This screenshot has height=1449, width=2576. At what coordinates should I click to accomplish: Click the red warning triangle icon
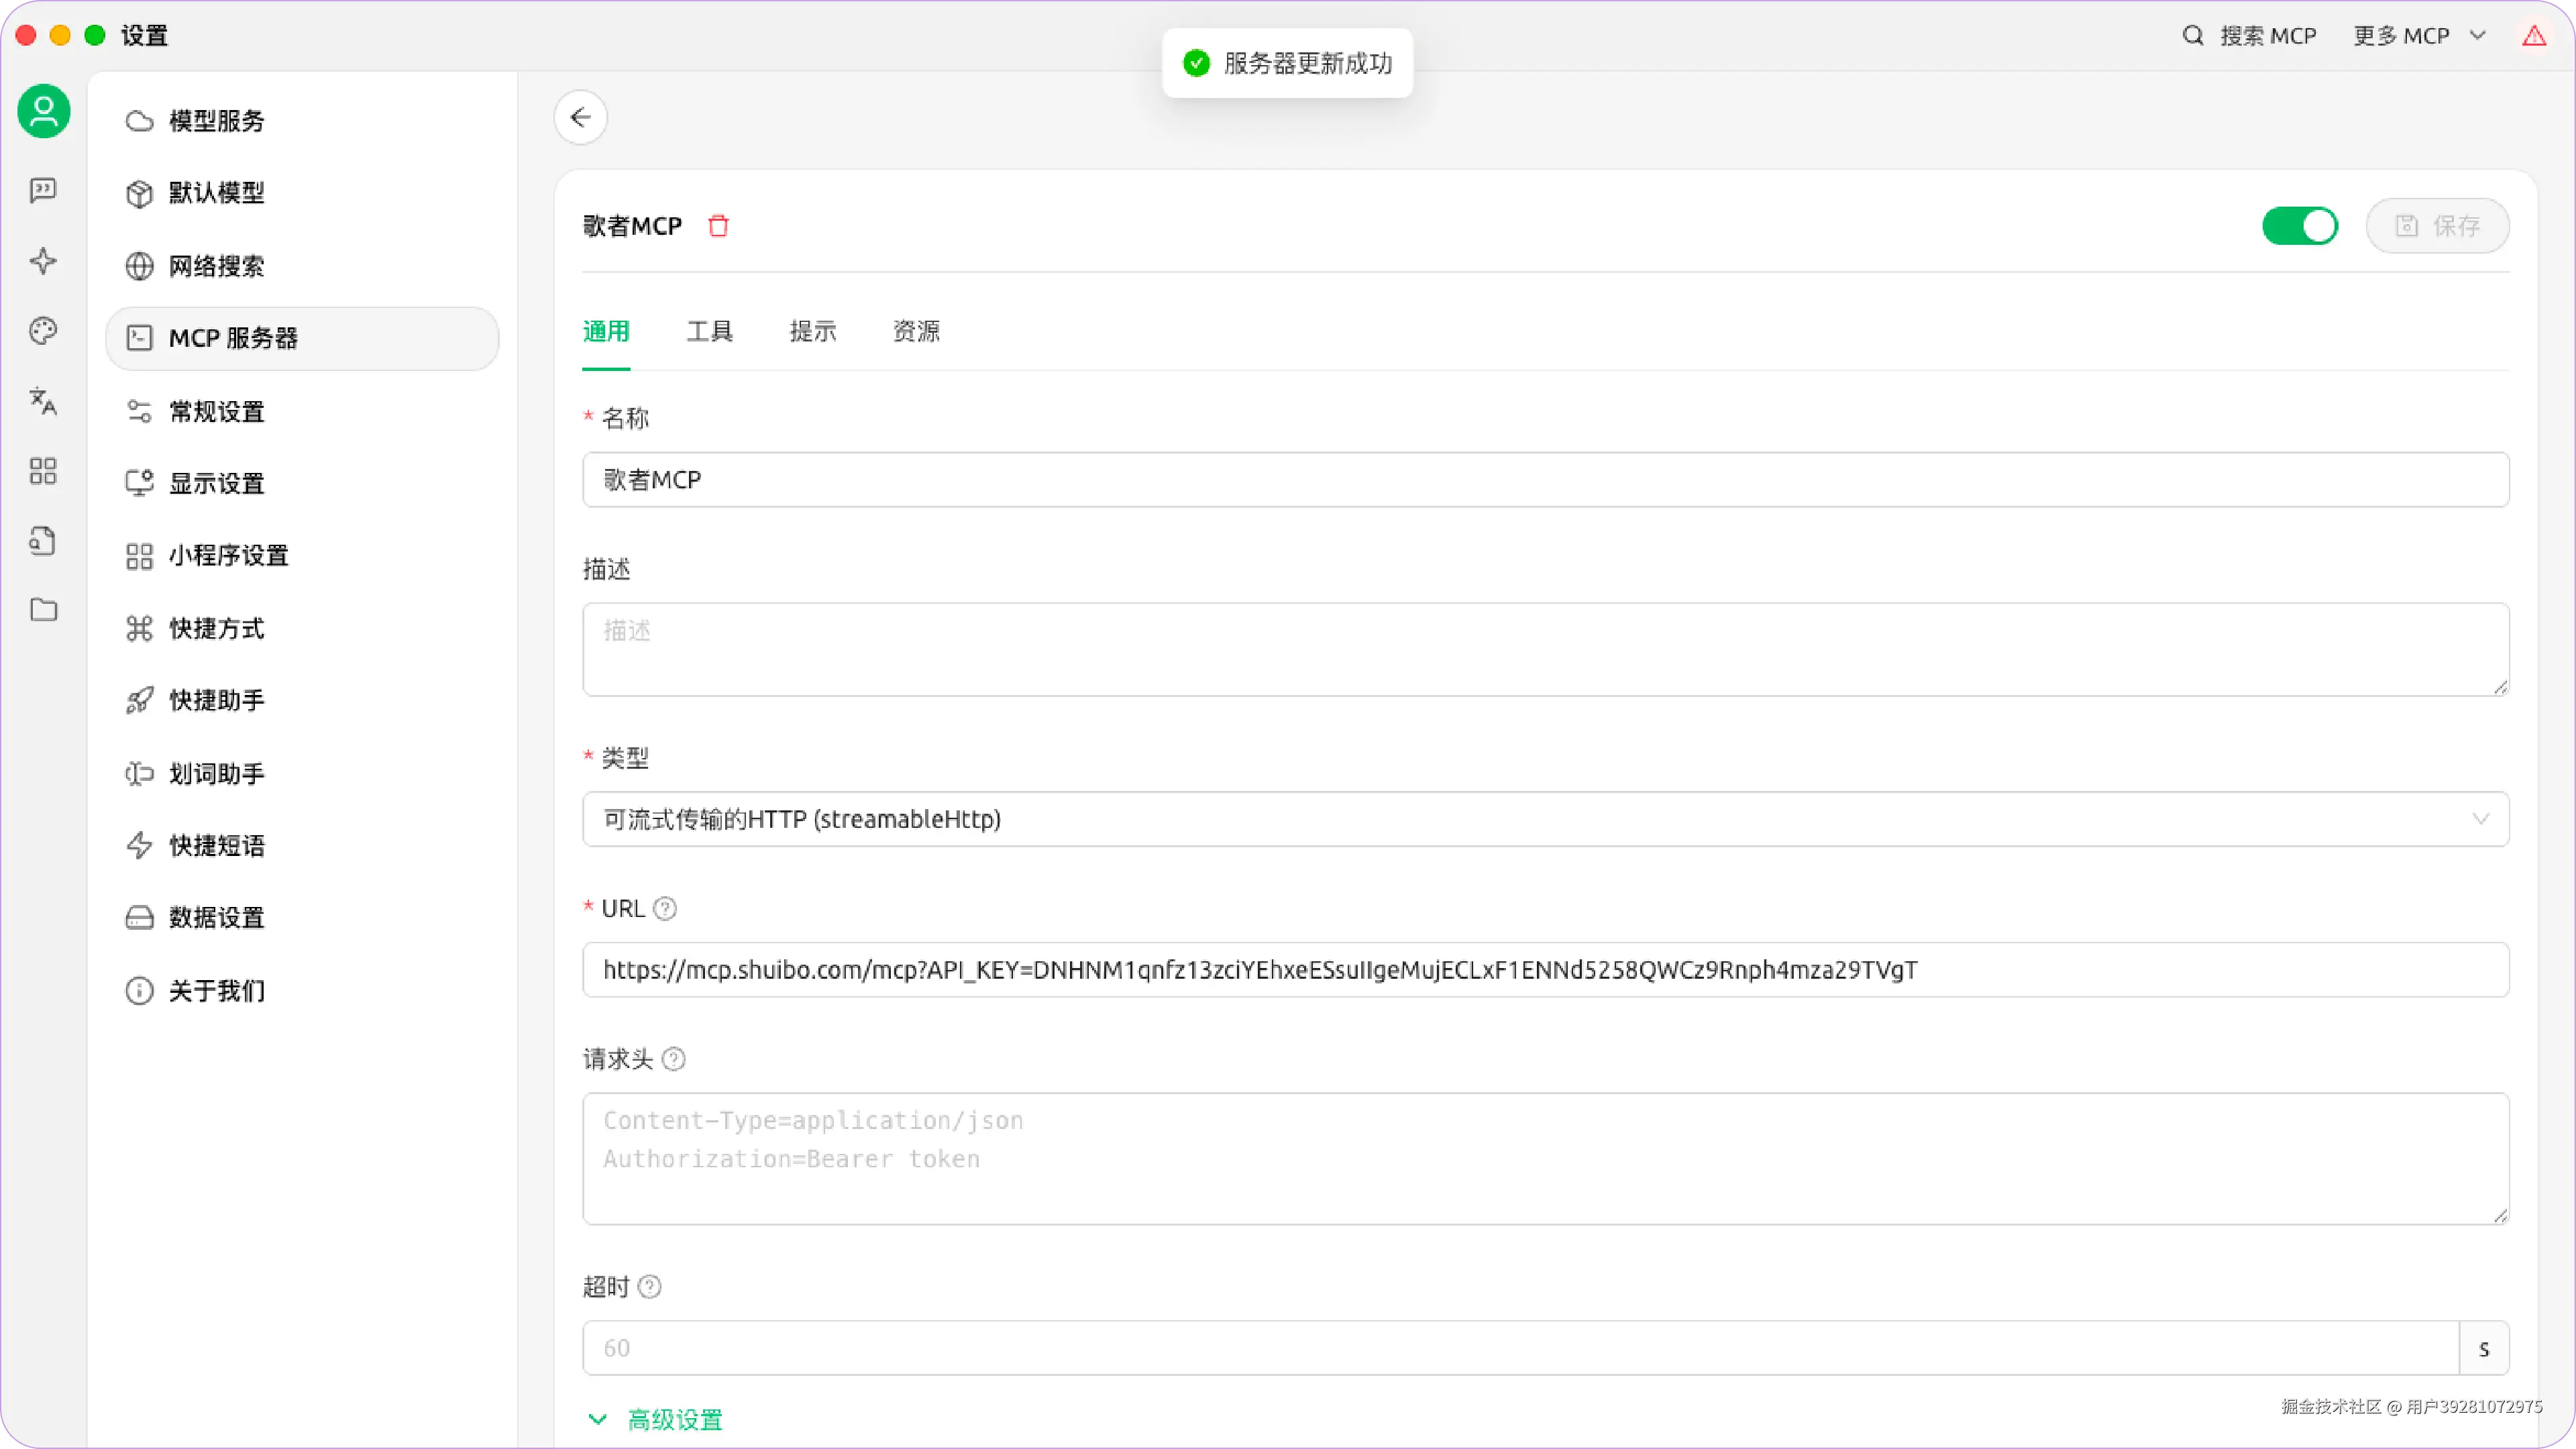coord(2533,36)
